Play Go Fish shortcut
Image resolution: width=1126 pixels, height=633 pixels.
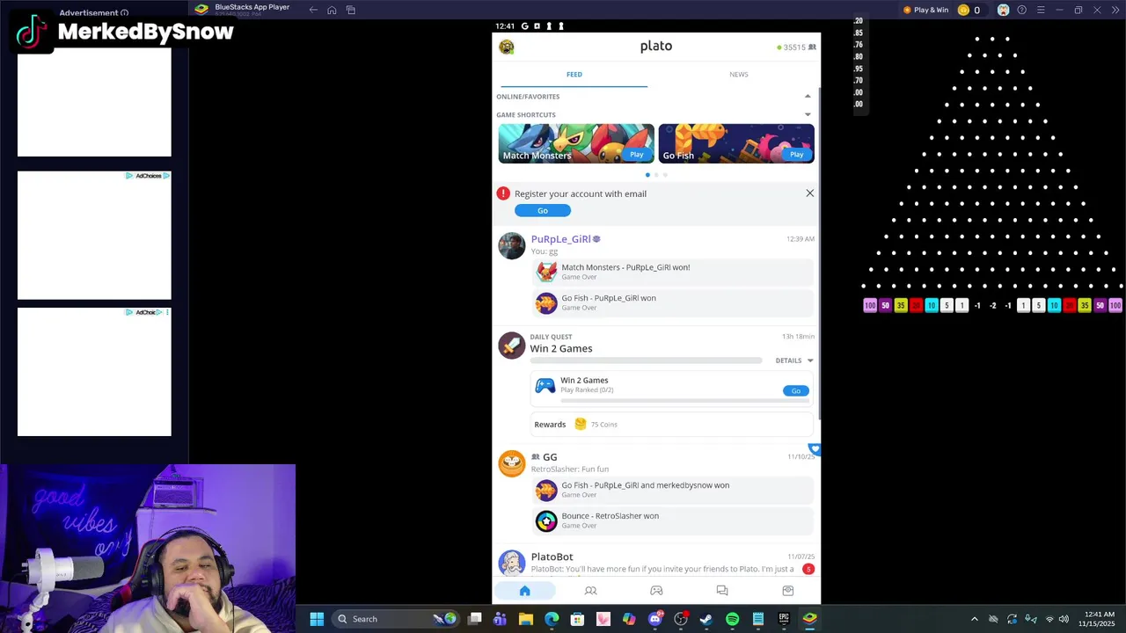[x=796, y=155]
